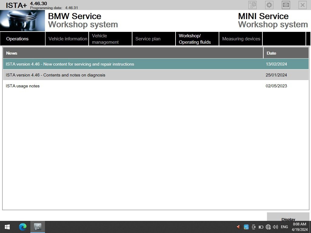Close ISTA with the X icon
311x233 pixels.
pyautogui.click(x=302, y=5)
